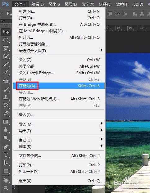Choose 关闭(C) menu item
The height and width of the screenshot is (193, 150).
tap(59, 60)
